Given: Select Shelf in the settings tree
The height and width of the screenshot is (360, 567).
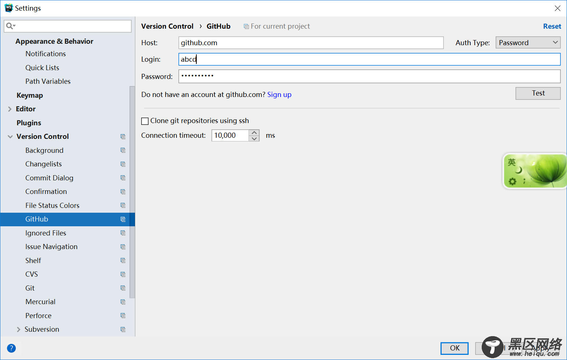Looking at the screenshot, I should coord(33,260).
